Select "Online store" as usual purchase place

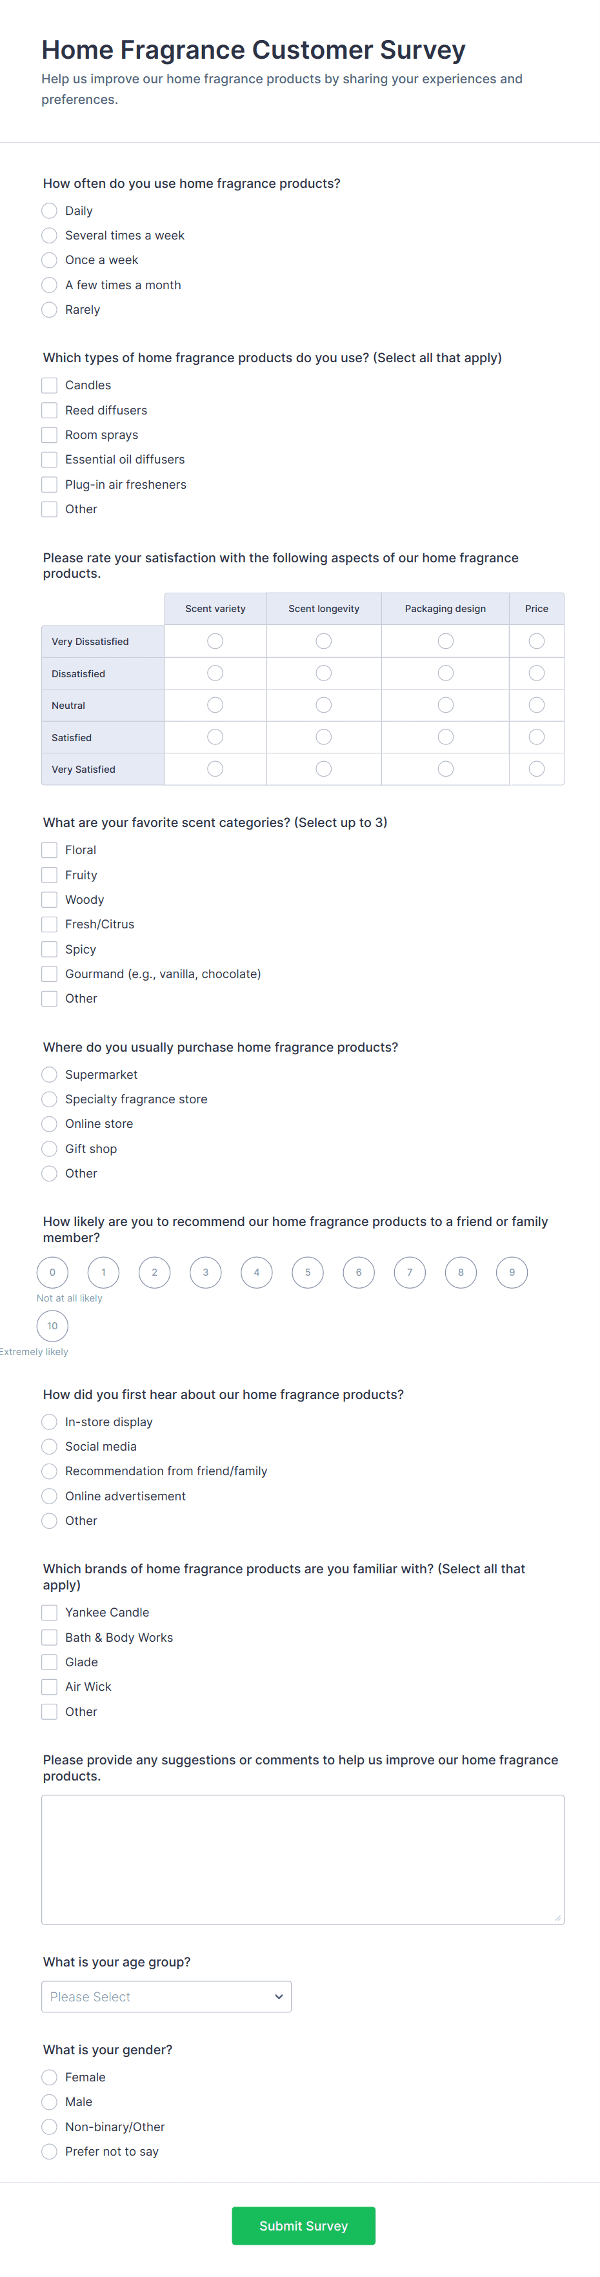tap(48, 1123)
